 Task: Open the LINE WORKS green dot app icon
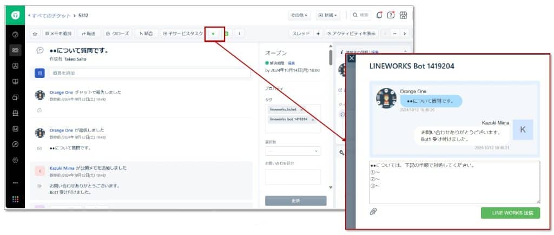[x=213, y=34]
